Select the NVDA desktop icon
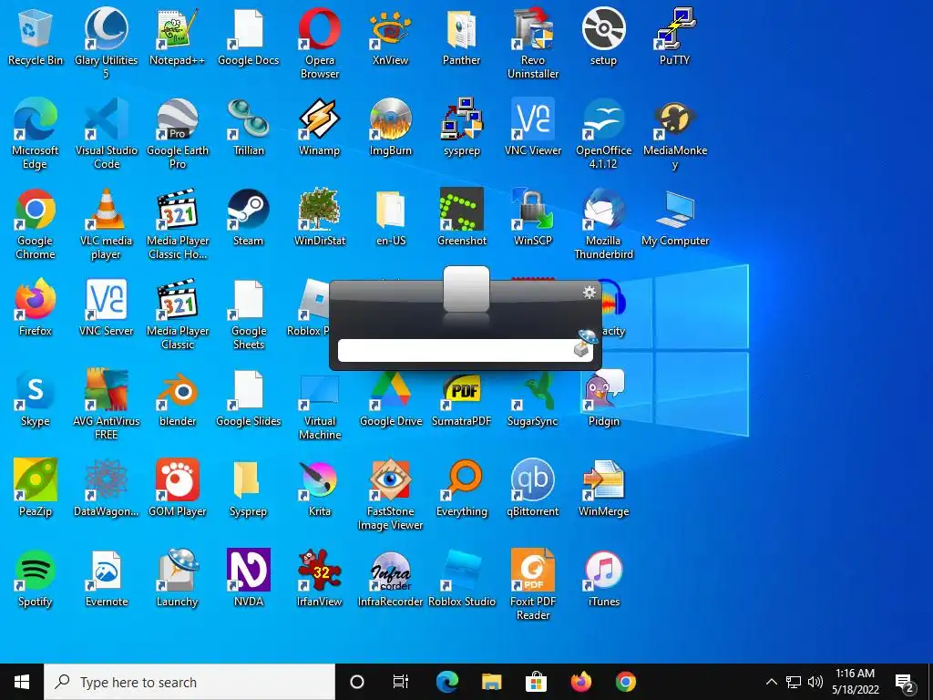 (248, 579)
